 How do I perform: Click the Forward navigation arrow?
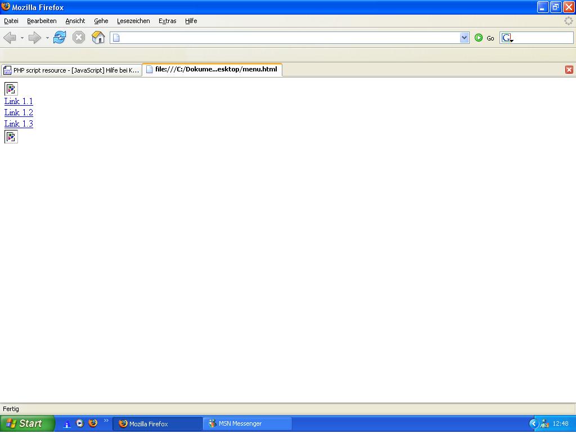pos(34,38)
